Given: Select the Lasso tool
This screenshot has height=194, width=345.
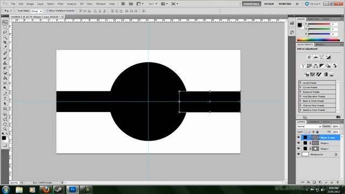Looking at the screenshot, I should point(5,32).
